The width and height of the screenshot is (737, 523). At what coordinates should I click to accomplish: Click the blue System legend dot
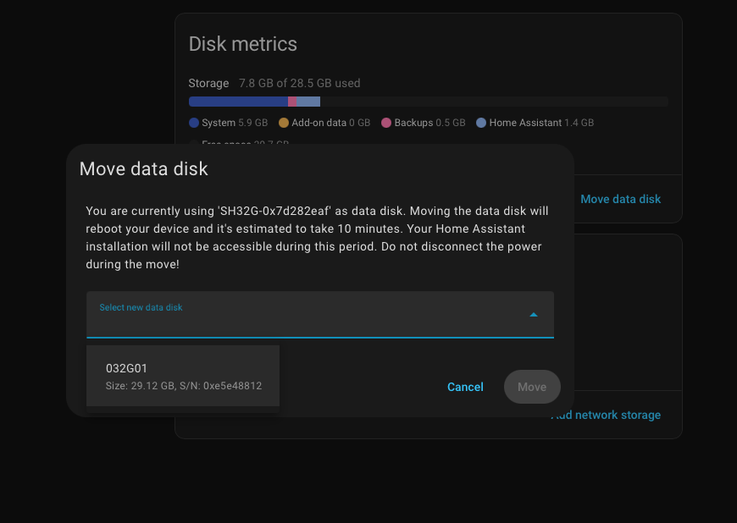194,123
